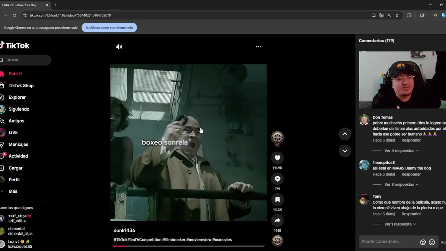Viewport: 446px width, 251px height.
Task: Open comments via speech bubble icon
Action: [x=277, y=179]
